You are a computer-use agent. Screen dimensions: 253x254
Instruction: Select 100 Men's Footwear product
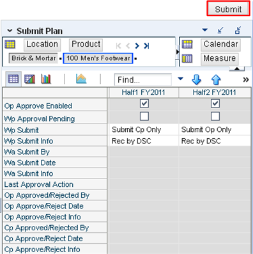98,58
